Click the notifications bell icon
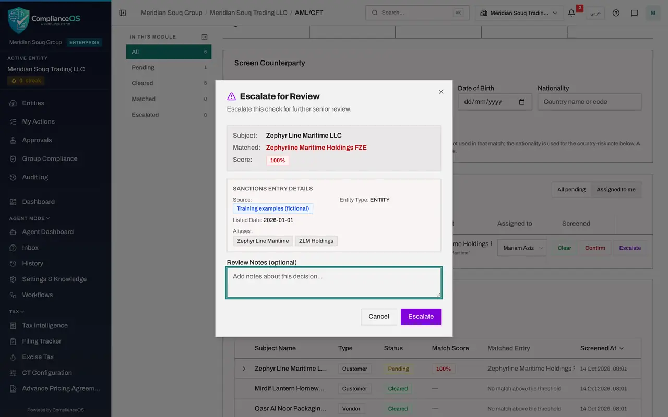 tap(571, 13)
